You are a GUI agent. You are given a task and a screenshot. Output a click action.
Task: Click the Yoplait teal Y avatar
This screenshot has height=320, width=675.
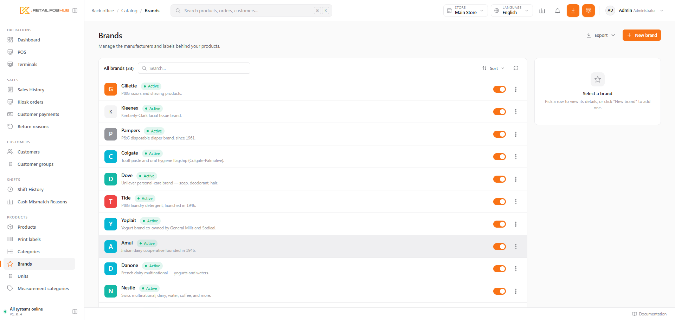(x=111, y=224)
